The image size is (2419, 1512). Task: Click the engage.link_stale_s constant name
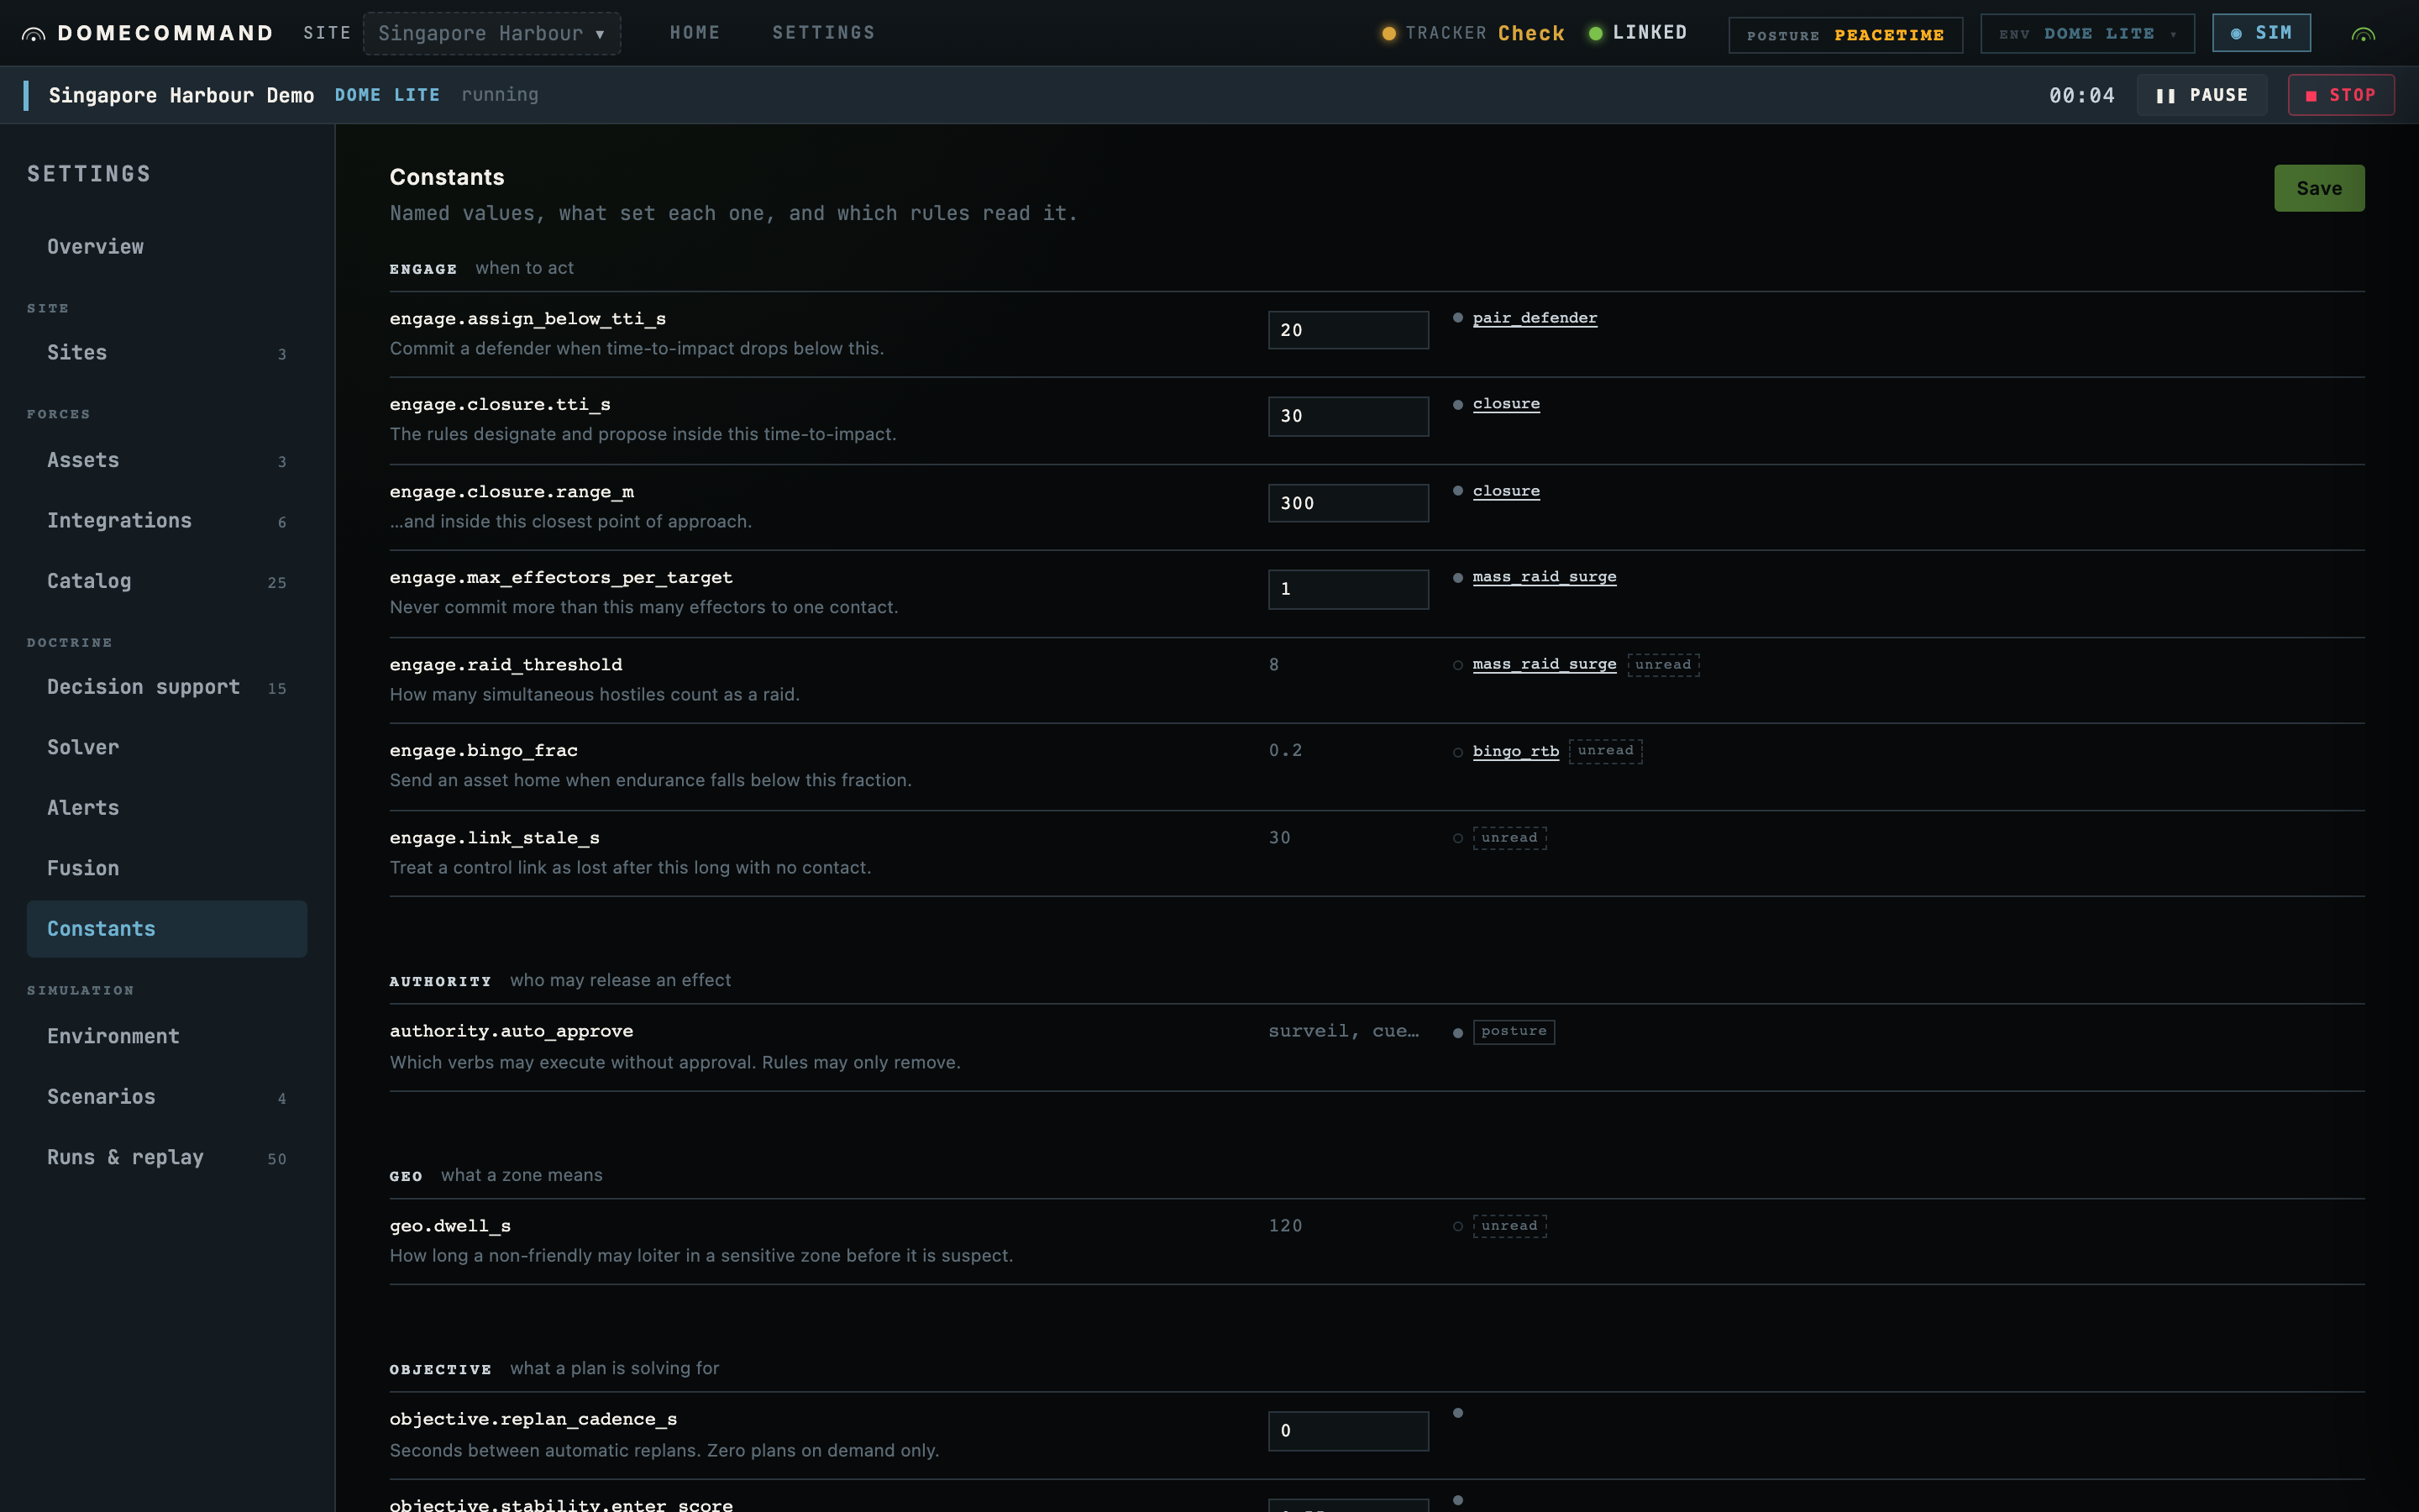point(495,838)
